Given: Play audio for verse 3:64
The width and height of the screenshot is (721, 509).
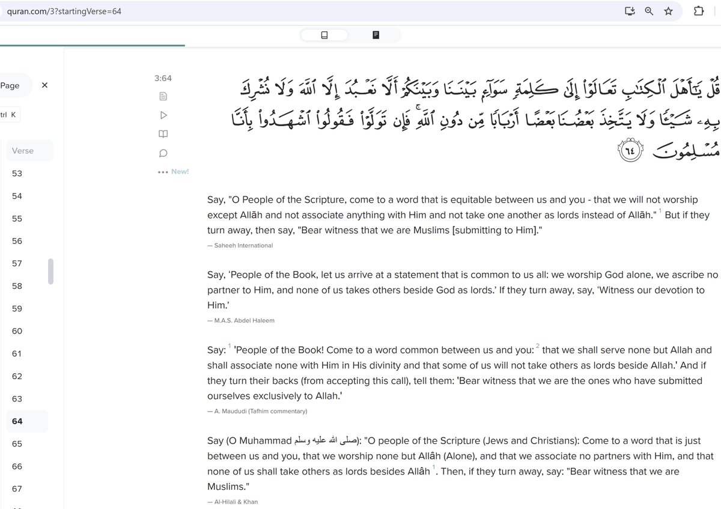Looking at the screenshot, I should tap(163, 115).
